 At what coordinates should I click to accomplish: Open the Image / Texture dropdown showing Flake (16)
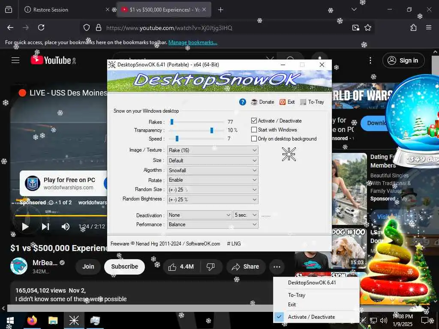[x=213, y=150]
